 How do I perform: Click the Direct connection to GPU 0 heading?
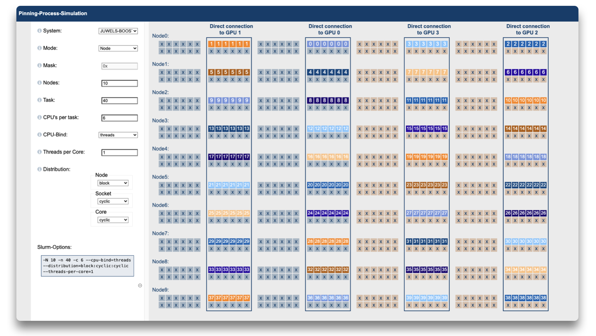point(330,29)
